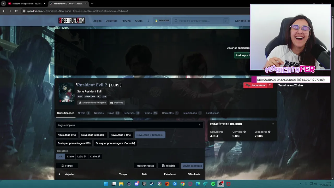Select Novo Jogo (PC) category
334x188 pixels.
click(x=67, y=135)
